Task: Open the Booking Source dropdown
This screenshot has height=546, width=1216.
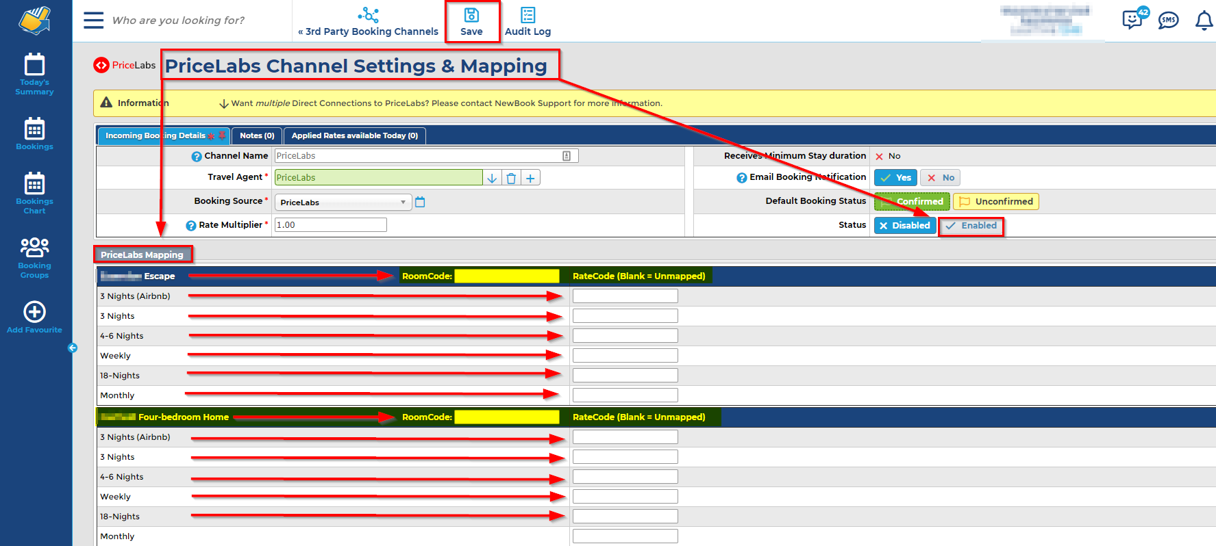Action: 343,203
